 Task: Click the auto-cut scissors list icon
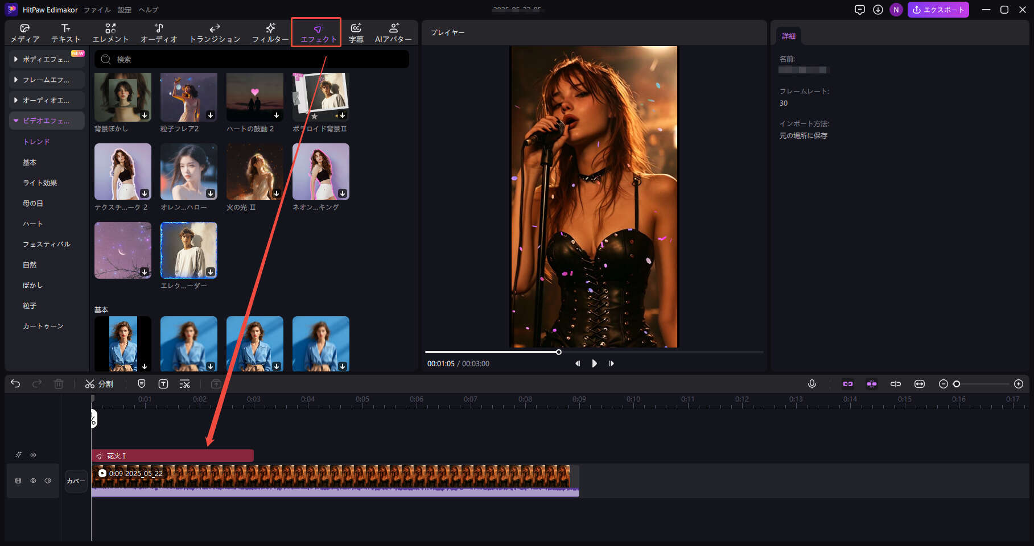coord(185,384)
